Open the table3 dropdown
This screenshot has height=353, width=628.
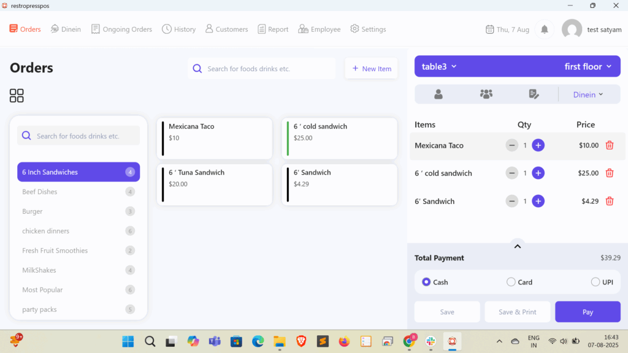coord(439,66)
